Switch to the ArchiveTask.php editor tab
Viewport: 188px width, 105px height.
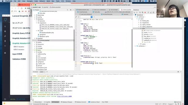107,14
